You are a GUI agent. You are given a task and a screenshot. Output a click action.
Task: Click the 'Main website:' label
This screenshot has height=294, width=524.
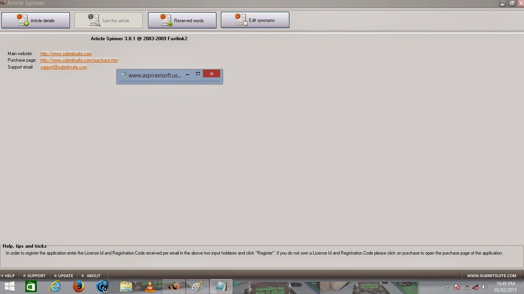(20, 54)
